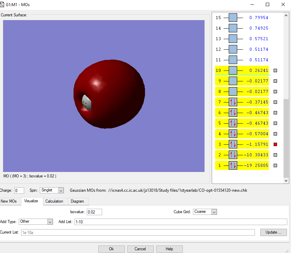
Task: Select the orbital 7 occupied electron box
Action: [233, 102]
